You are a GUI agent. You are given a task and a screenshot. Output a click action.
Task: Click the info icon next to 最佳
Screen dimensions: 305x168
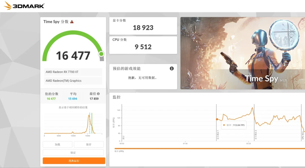click(x=98, y=94)
